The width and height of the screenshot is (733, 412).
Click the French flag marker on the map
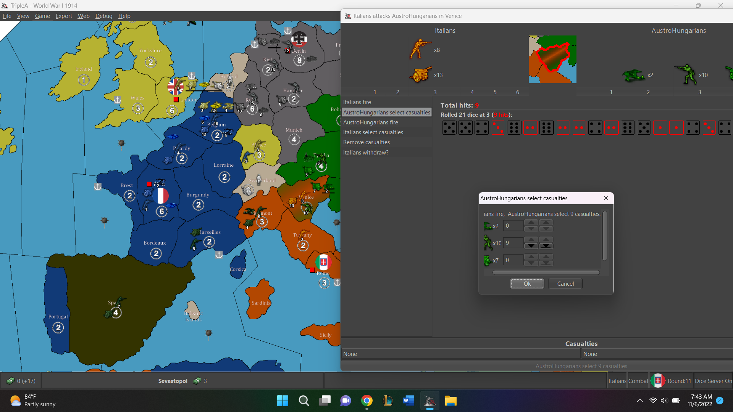(x=161, y=196)
